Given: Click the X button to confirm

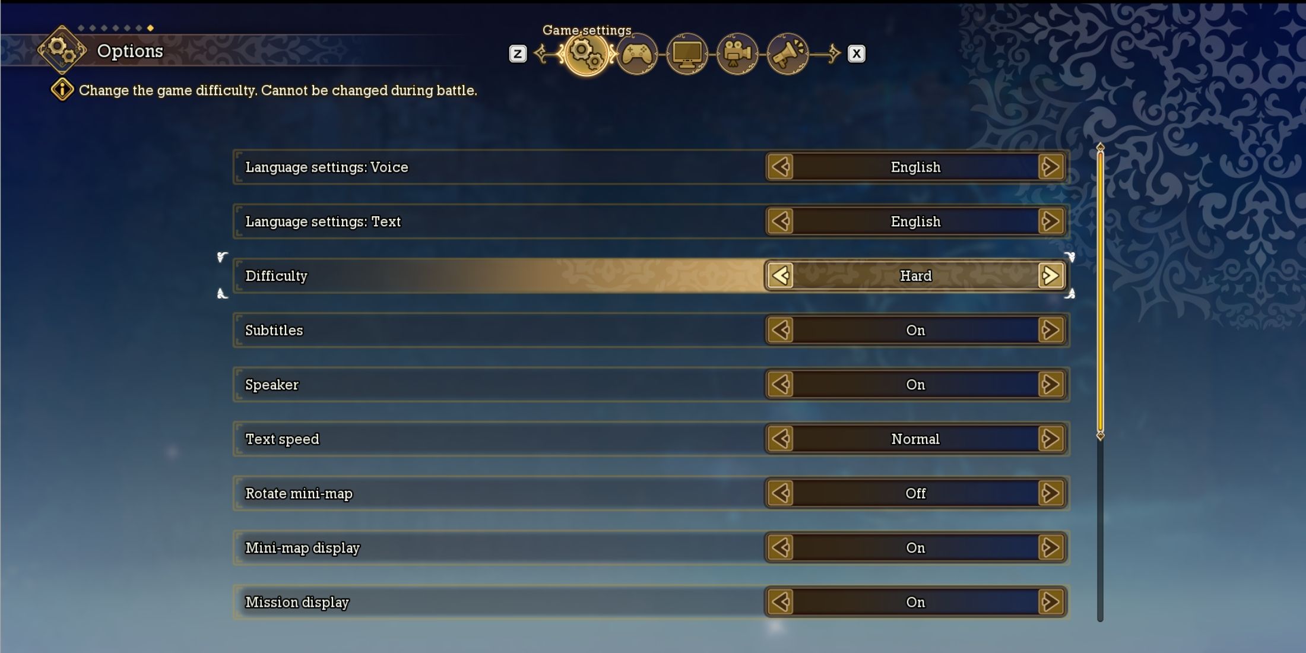Looking at the screenshot, I should point(857,53).
